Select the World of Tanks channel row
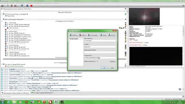The width and height of the screenshot is (185, 104). [12, 31]
